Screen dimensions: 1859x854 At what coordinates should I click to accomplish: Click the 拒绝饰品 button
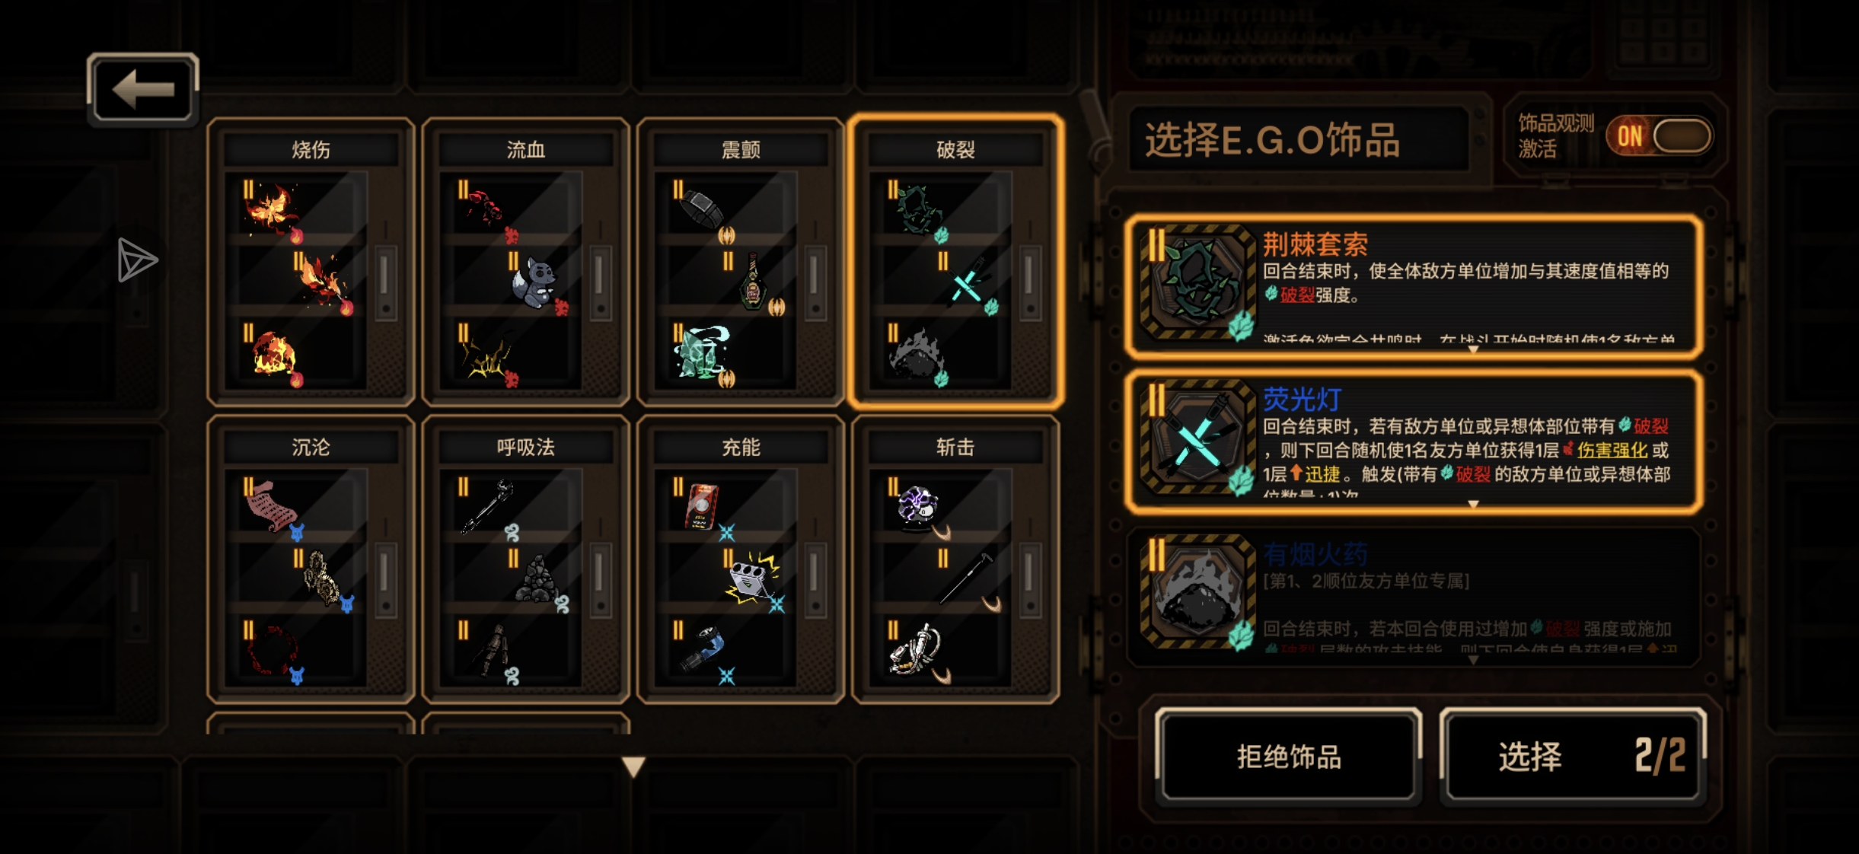coord(1288,757)
